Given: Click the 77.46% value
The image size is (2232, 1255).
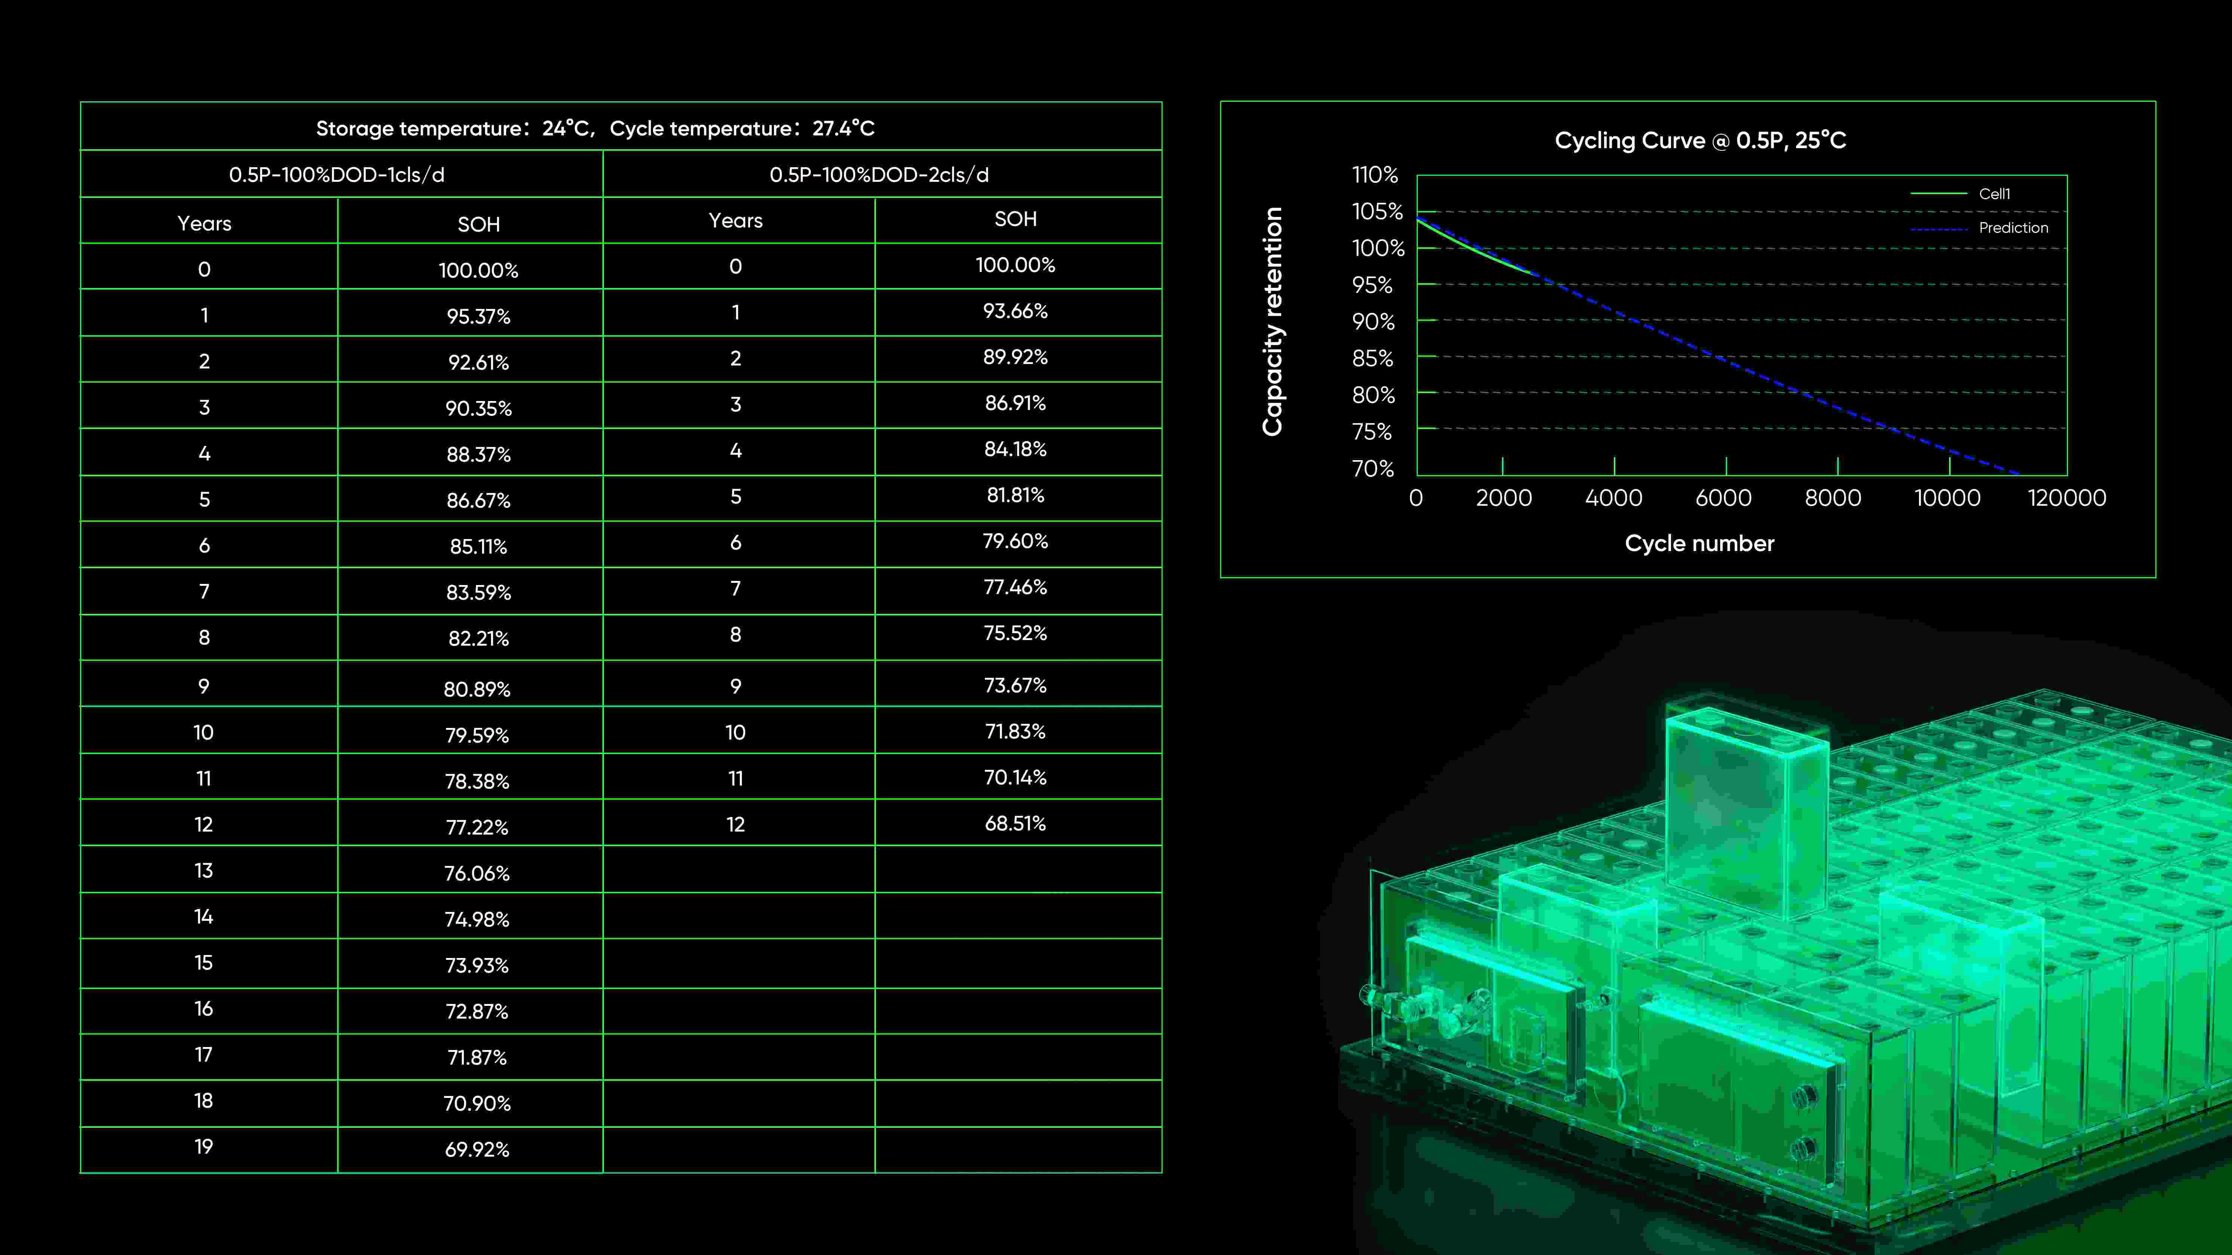Looking at the screenshot, I should click(x=1016, y=587).
